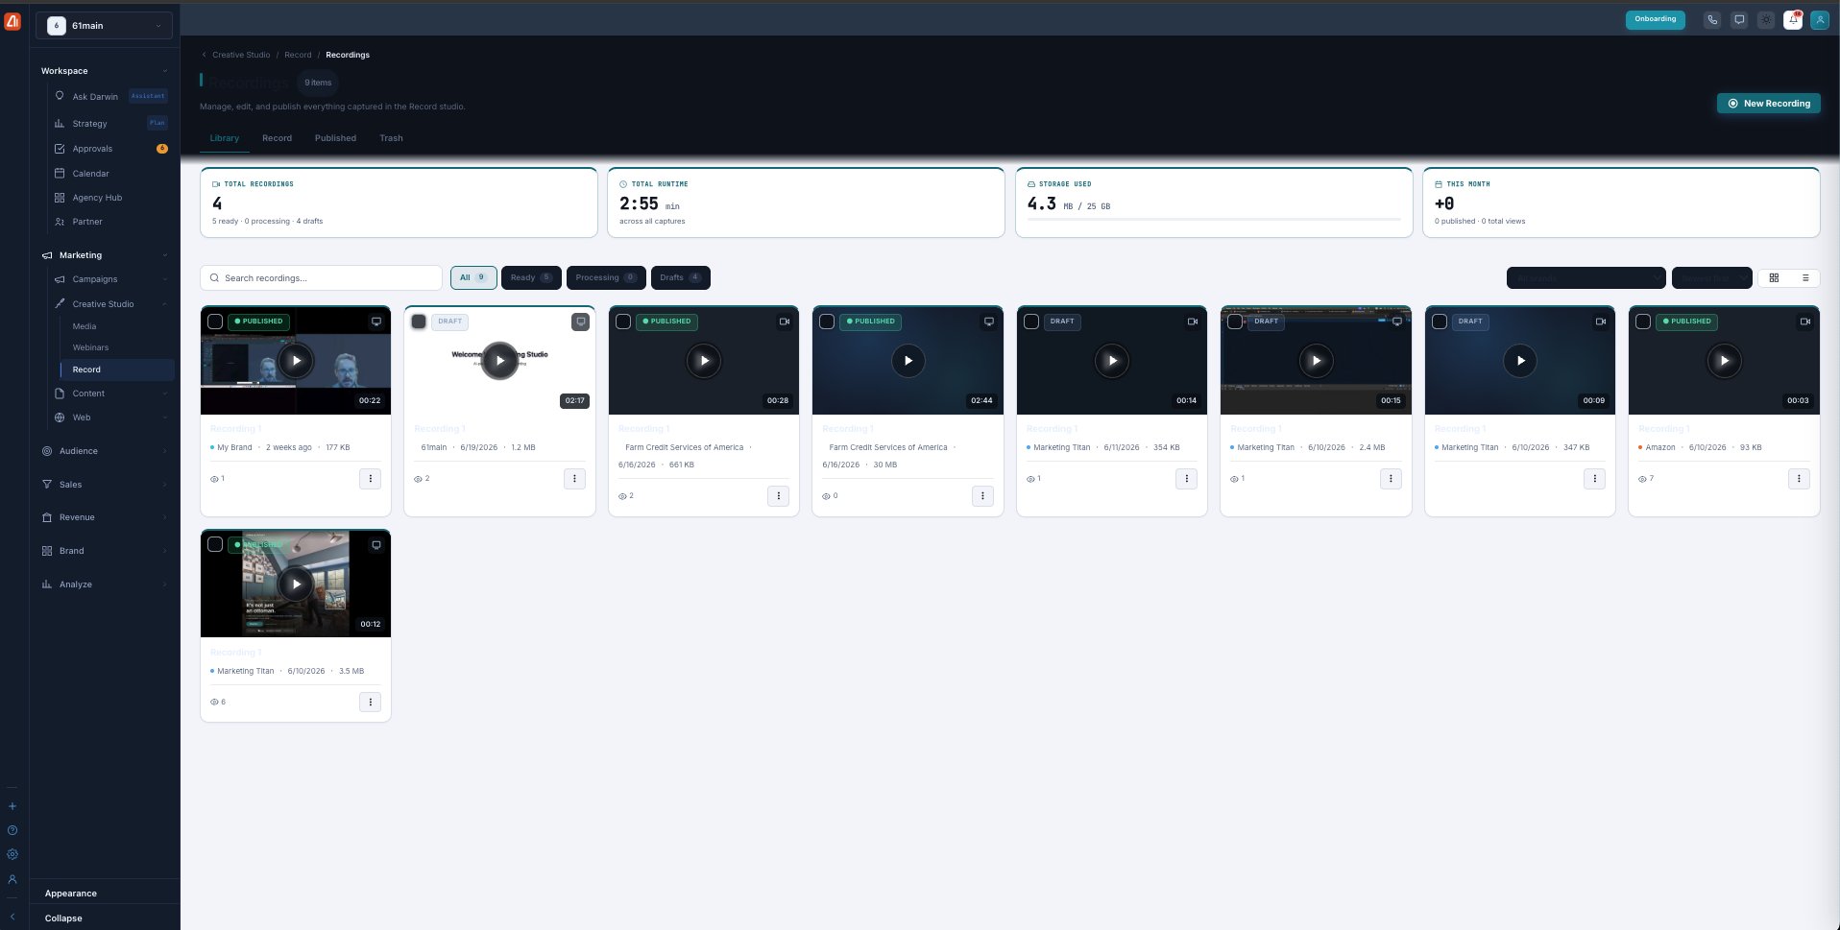Click the plus icon in left rail
Viewport: 1840px width, 930px height.
[12, 806]
